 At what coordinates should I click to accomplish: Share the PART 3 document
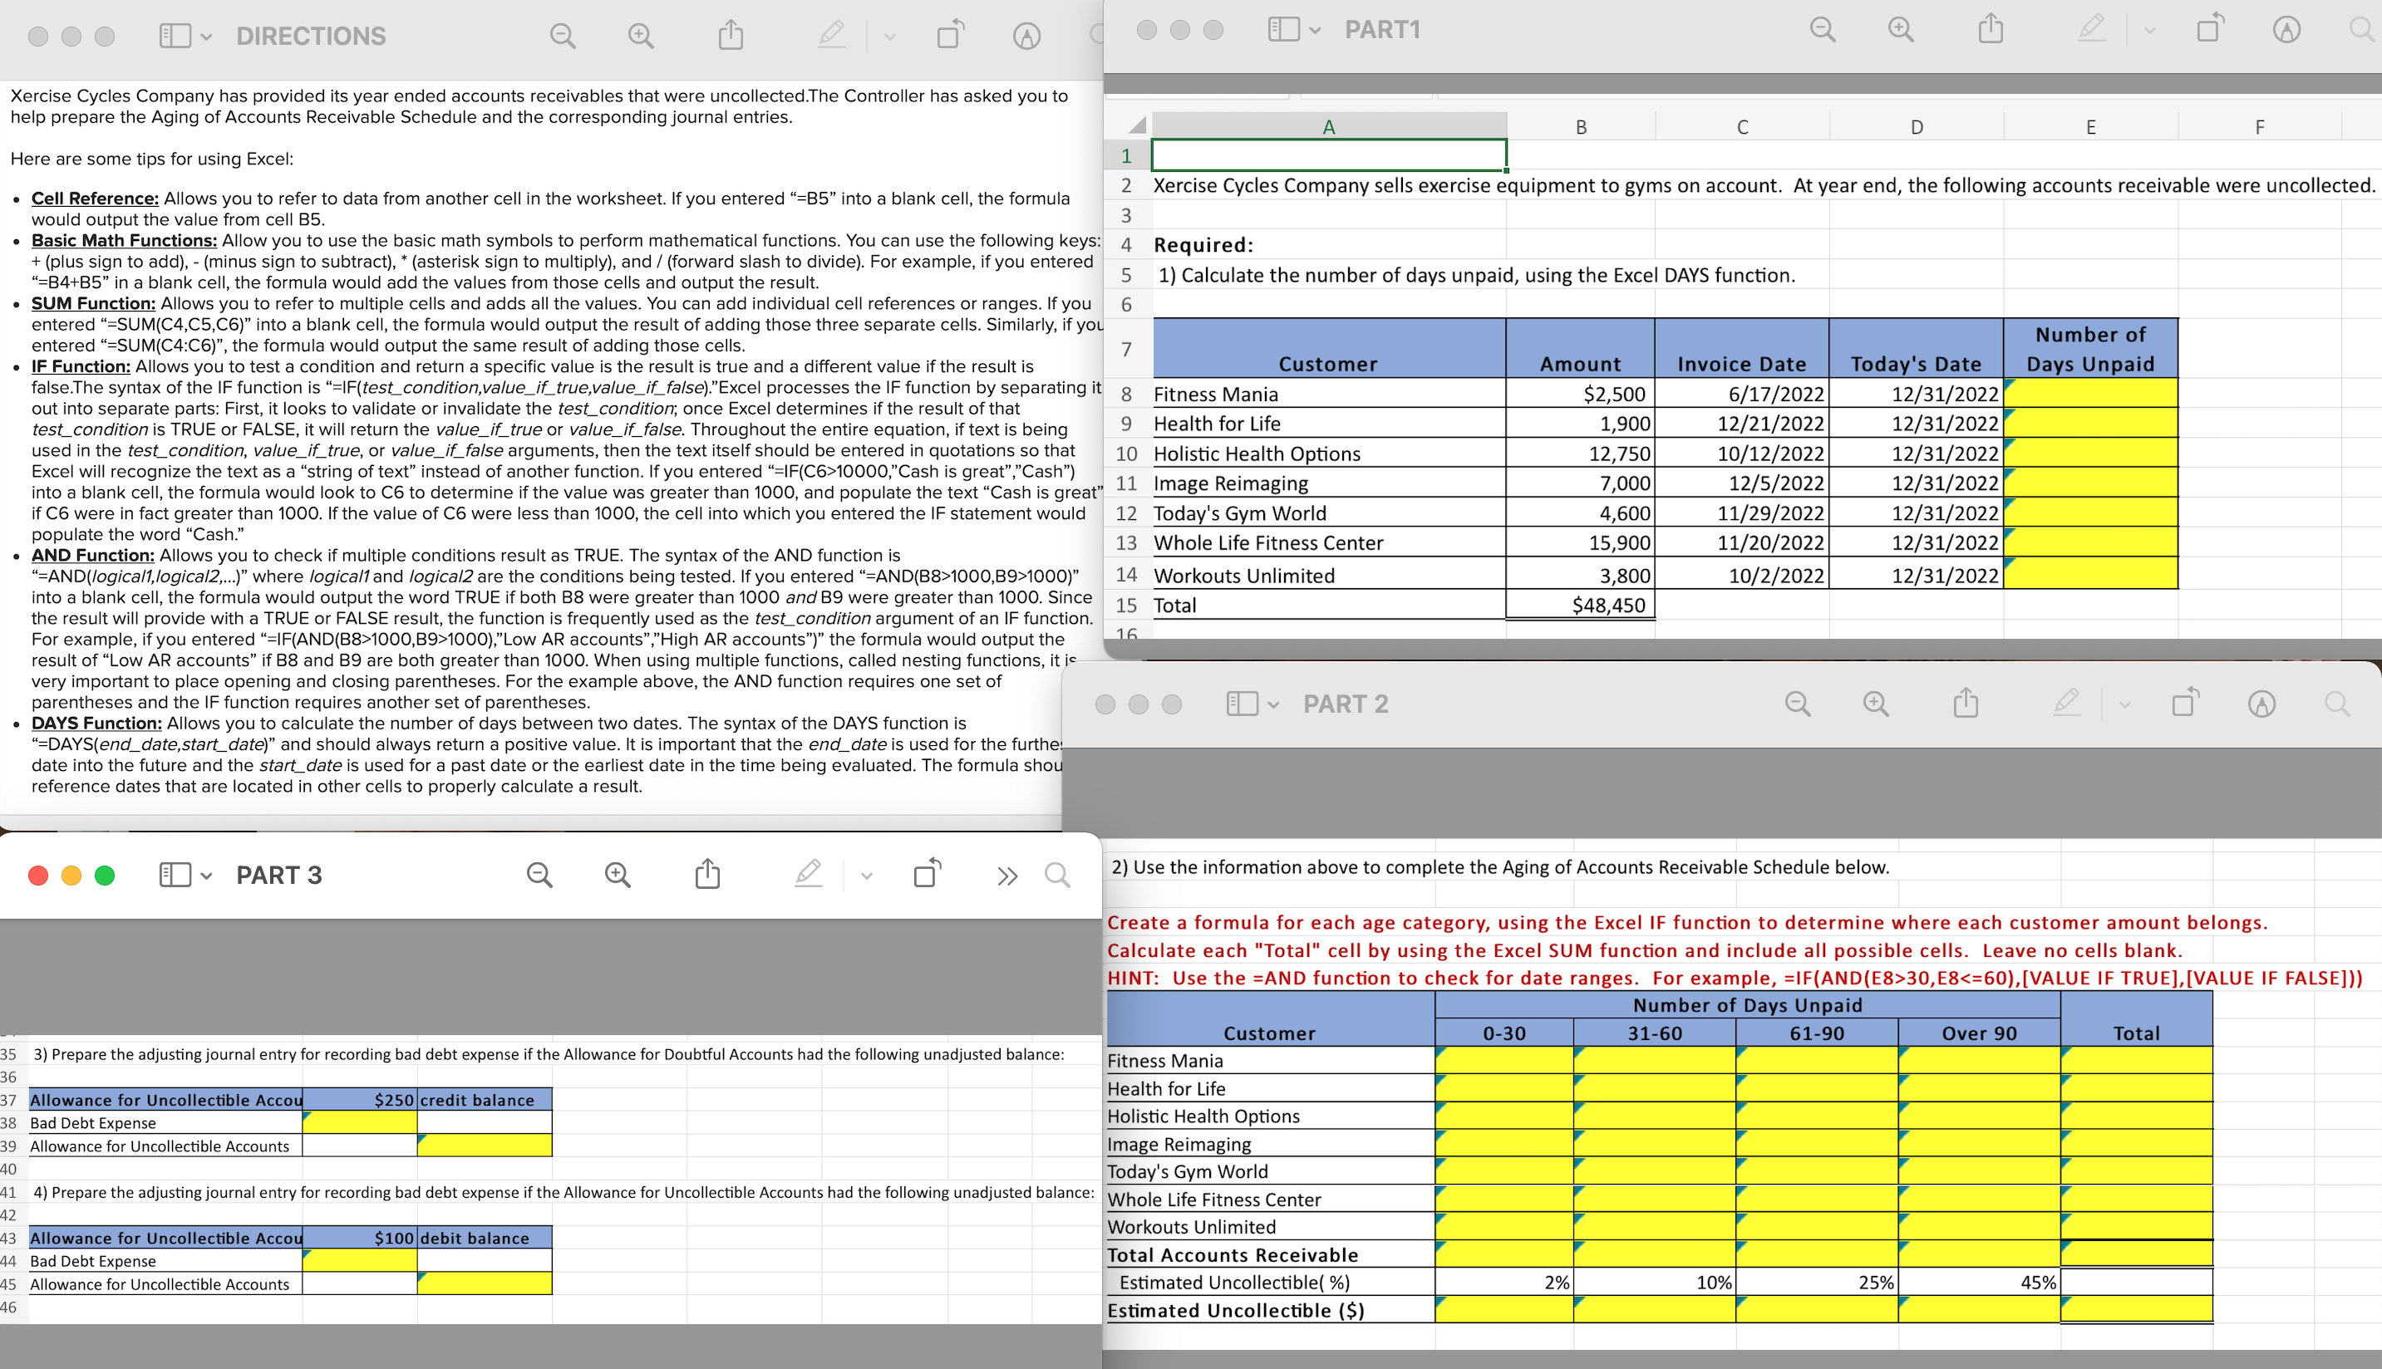(707, 875)
